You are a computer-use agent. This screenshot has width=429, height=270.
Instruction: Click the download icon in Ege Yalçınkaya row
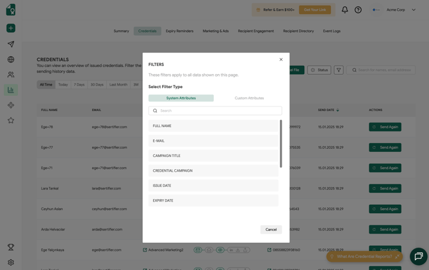tap(238, 250)
